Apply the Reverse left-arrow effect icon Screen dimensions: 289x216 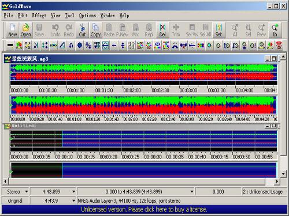point(114,46)
